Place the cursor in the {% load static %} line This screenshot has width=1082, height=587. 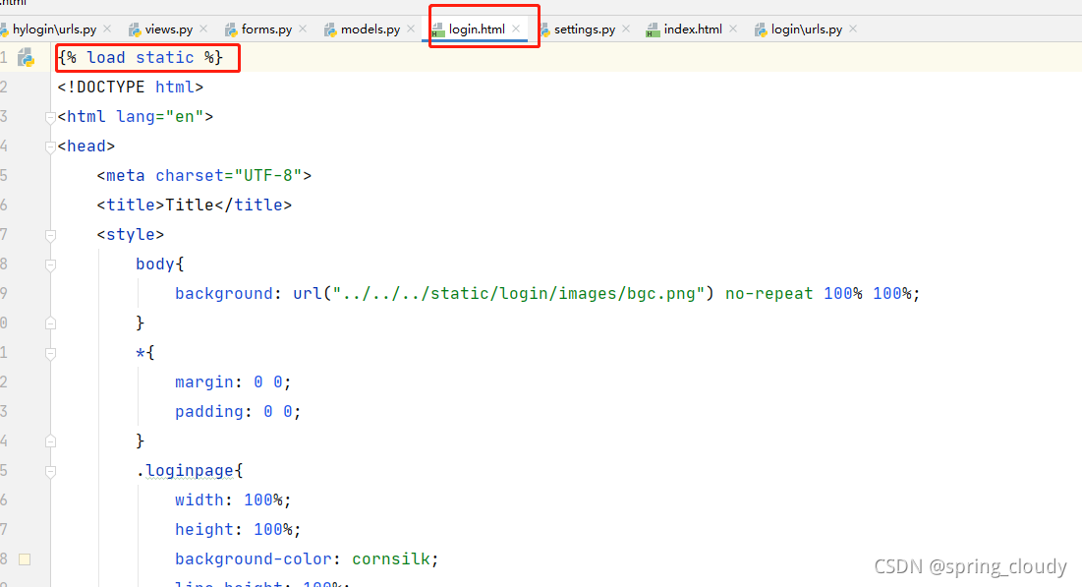coord(141,57)
